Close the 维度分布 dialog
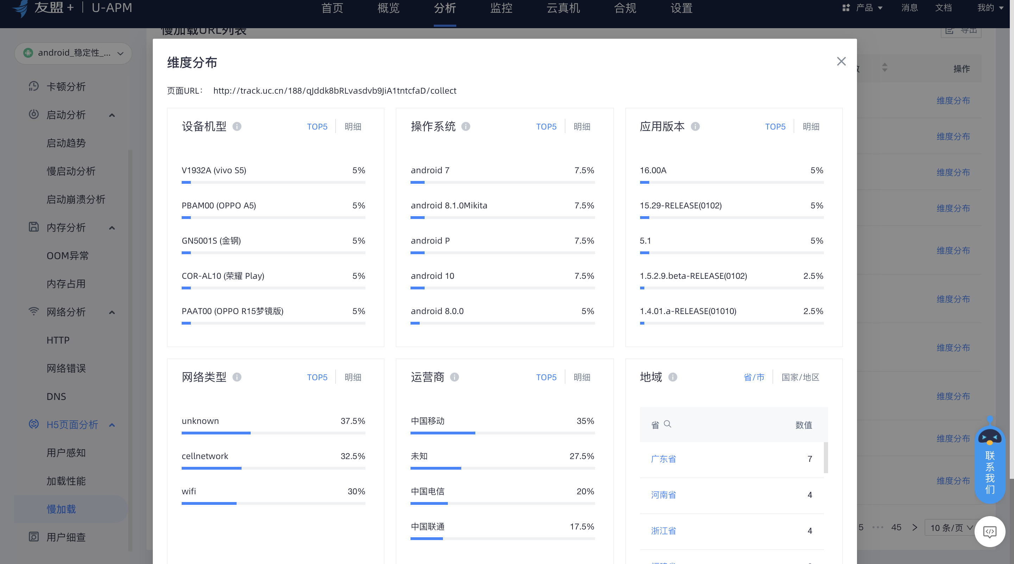The image size is (1014, 564). (x=841, y=61)
